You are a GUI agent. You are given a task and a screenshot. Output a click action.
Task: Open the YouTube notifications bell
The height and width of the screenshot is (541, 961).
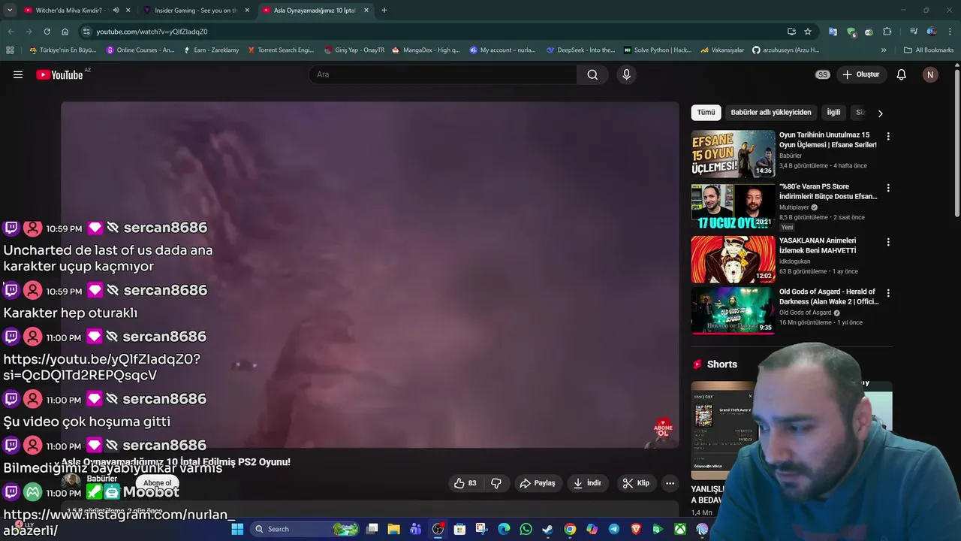[x=902, y=74]
